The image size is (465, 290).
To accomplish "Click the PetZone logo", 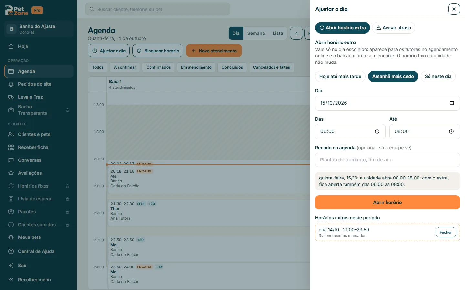I will 17,11.
